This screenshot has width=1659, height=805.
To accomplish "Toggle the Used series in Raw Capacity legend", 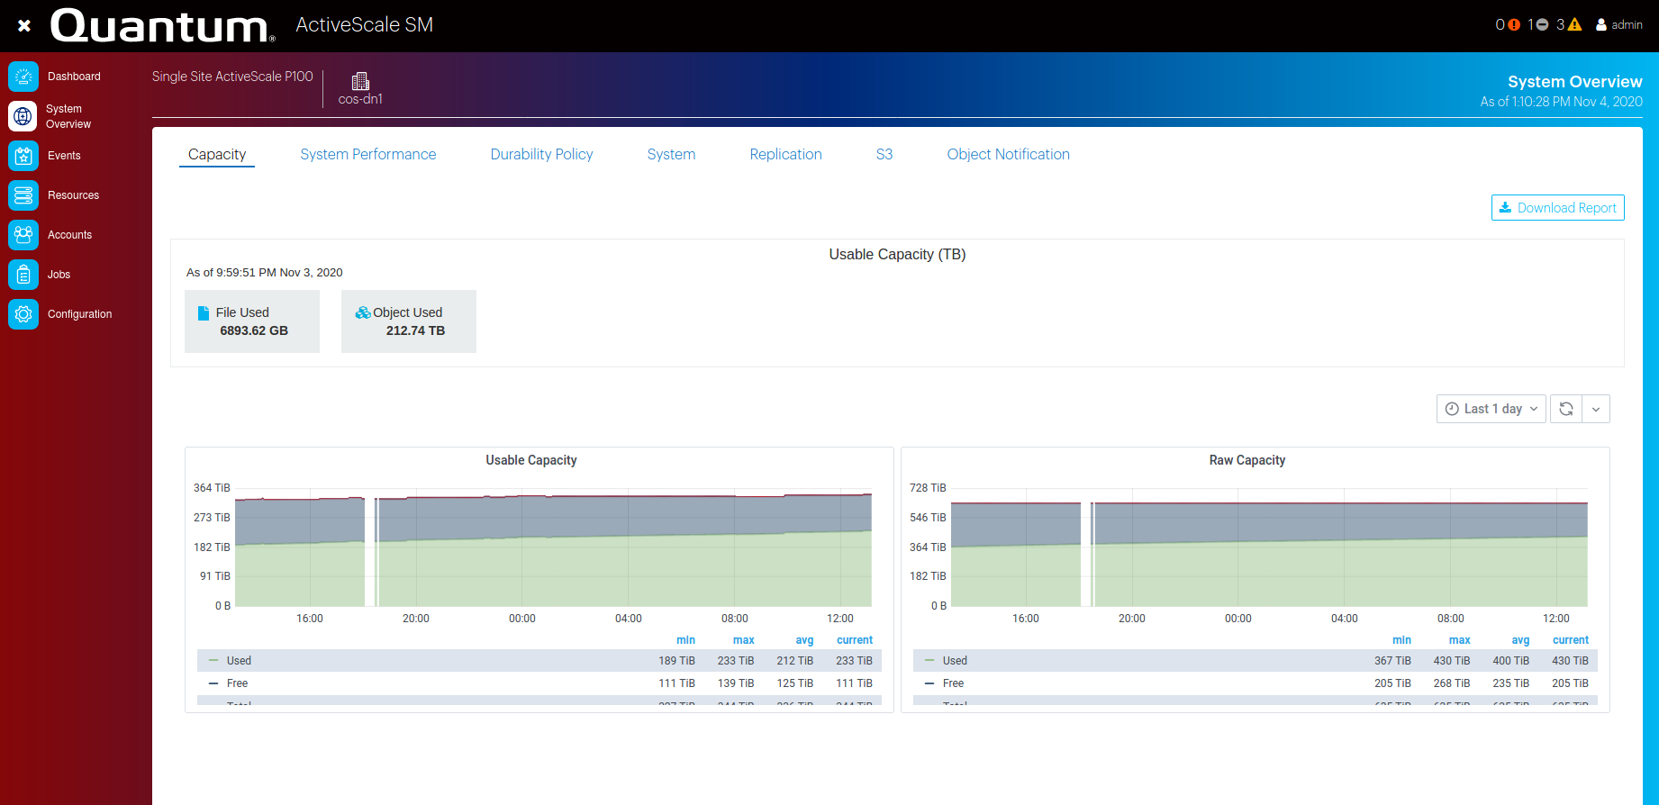I will [955, 661].
